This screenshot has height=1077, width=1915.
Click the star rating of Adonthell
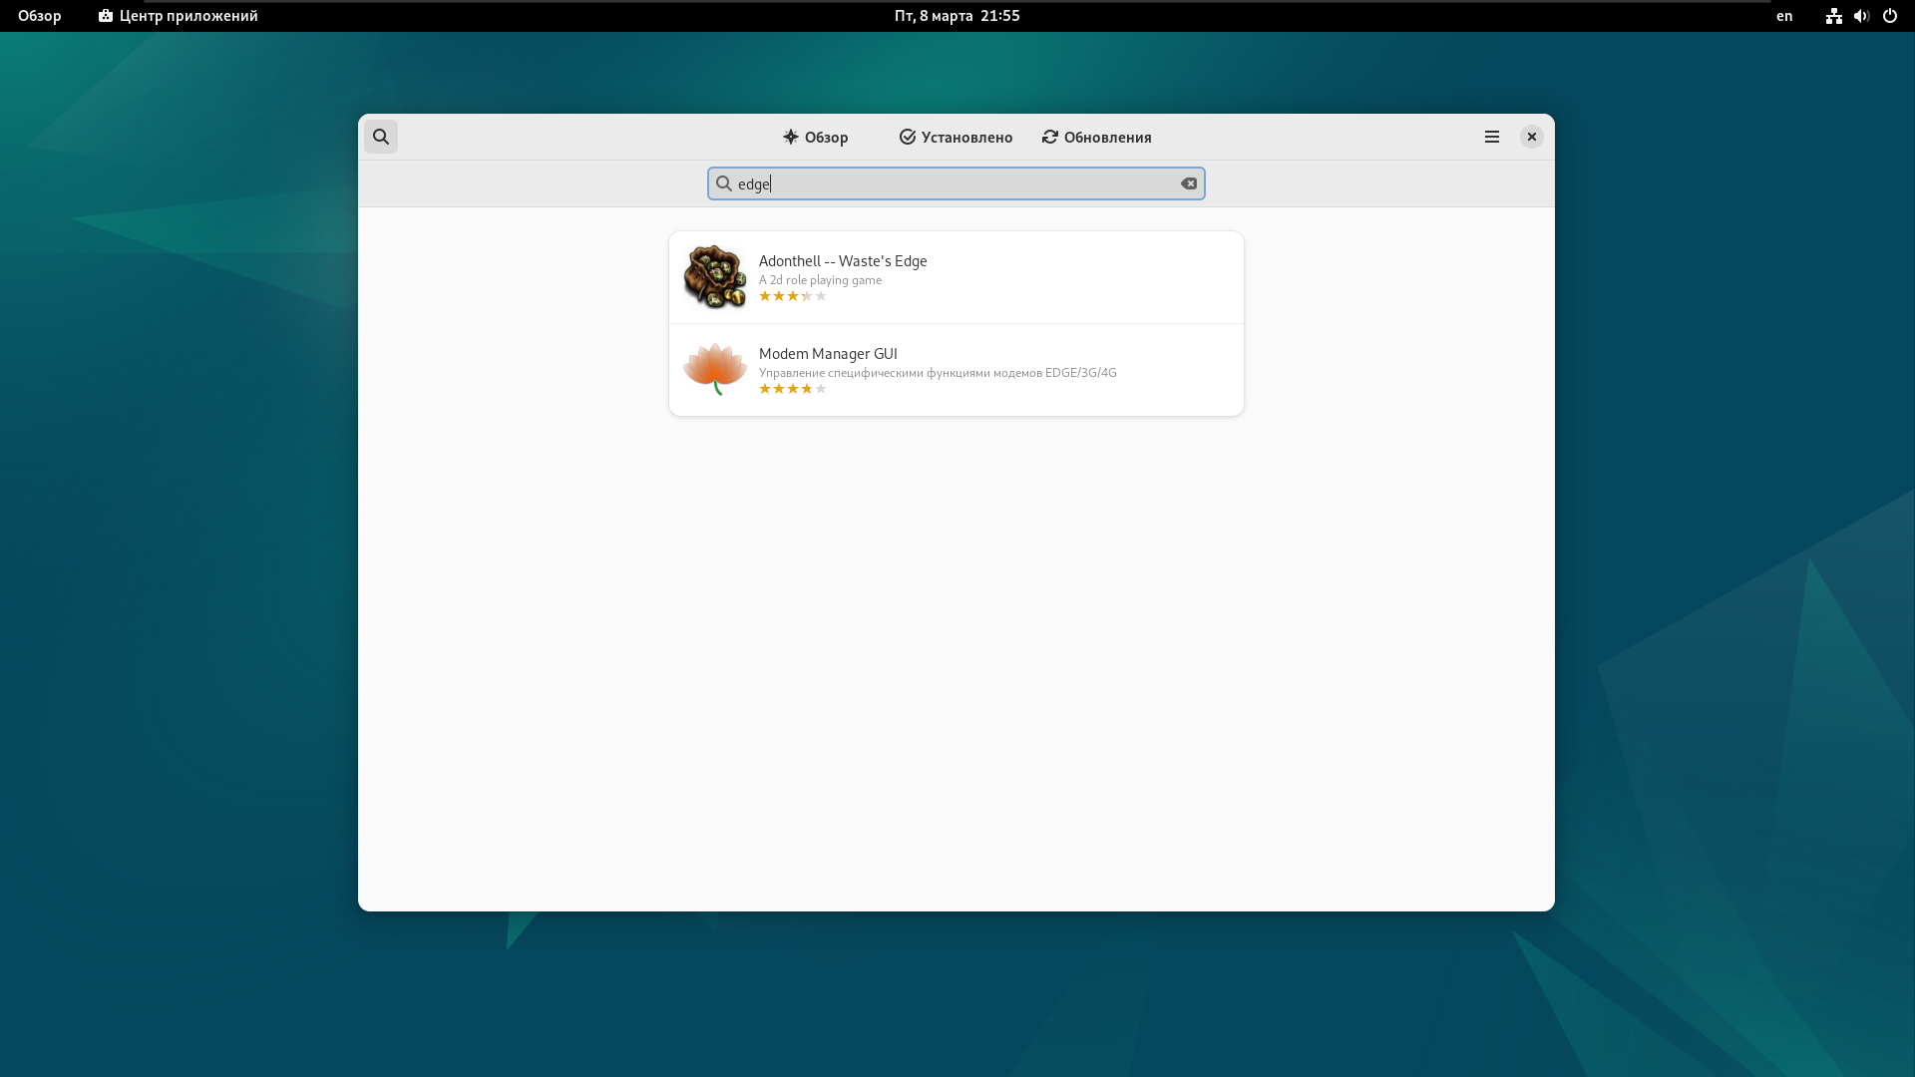(793, 296)
